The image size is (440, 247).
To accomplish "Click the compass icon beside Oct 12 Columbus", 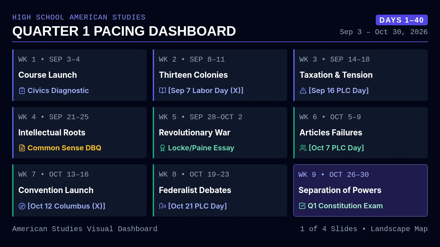I will tap(22, 206).
